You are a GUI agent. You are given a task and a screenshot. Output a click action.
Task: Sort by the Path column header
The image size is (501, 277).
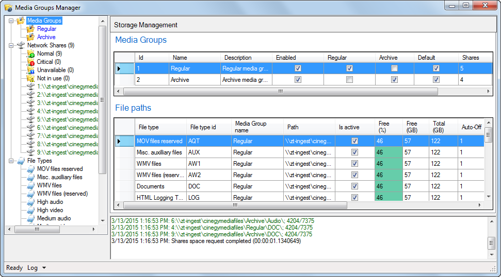coord(309,127)
